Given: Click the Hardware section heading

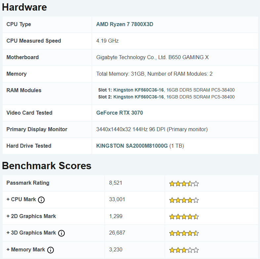Looking at the screenshot, I should click(24, 7).
